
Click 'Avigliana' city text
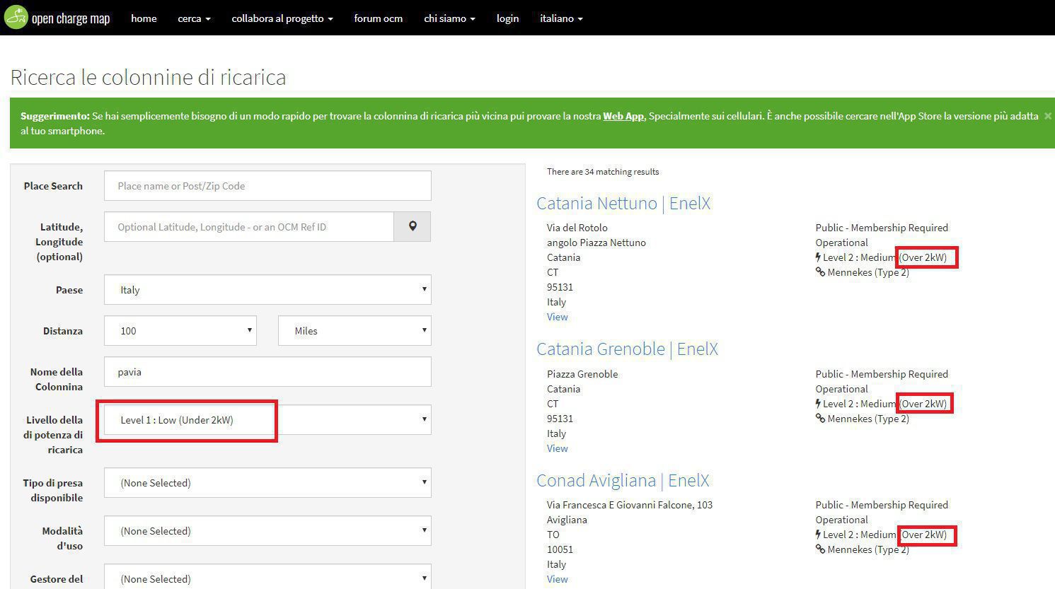click(567, 520)
